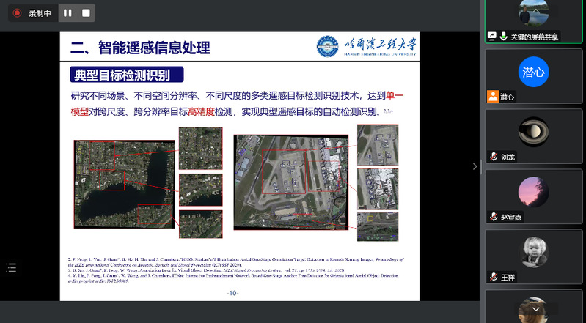Click presenter's green microphone icon
This screenshot has height=323, width=586.
504,36
